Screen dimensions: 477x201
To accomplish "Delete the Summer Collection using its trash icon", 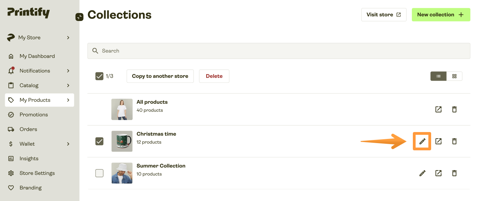I will 454,173.
